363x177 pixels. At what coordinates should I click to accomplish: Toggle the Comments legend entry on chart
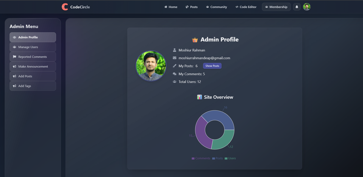[x=201, y=158]
